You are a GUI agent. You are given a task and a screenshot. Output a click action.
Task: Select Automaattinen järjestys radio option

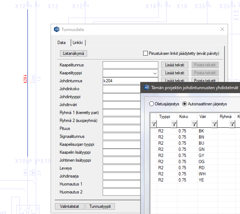185,104
